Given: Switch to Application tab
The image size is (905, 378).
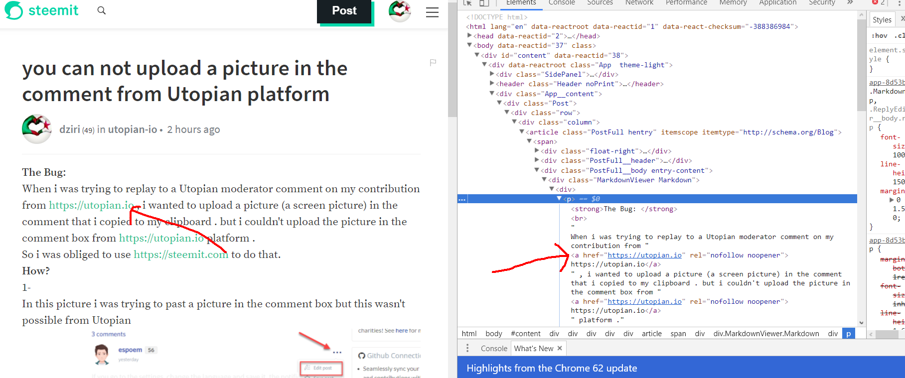Looking at the screenshot, I should [x=778, y=3].
